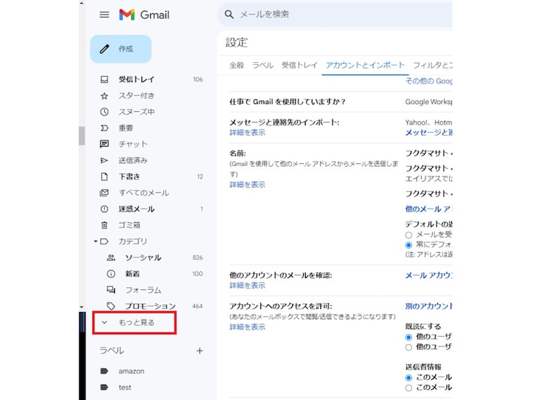Image resolution: width=534 pixels, height=400 pixels.
Task: Select the メールを受 radio option
Action: tap(409, 233)
